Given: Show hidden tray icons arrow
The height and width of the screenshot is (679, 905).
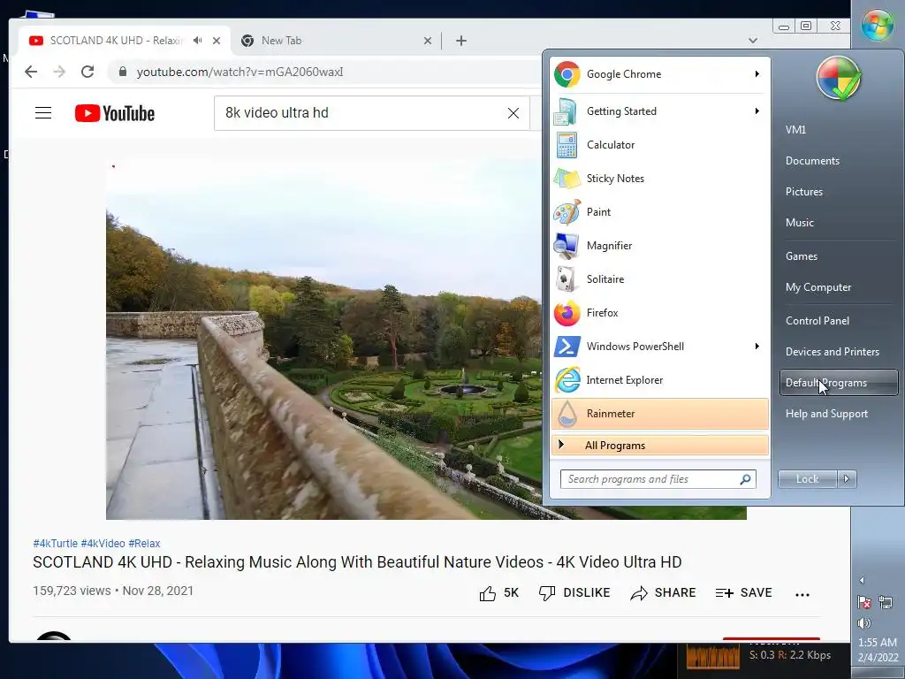Looking at the screenshot, I should [x=862, y=580].
